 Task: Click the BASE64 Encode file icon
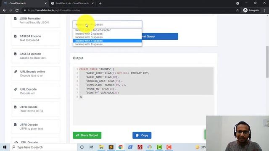point(16,36)
